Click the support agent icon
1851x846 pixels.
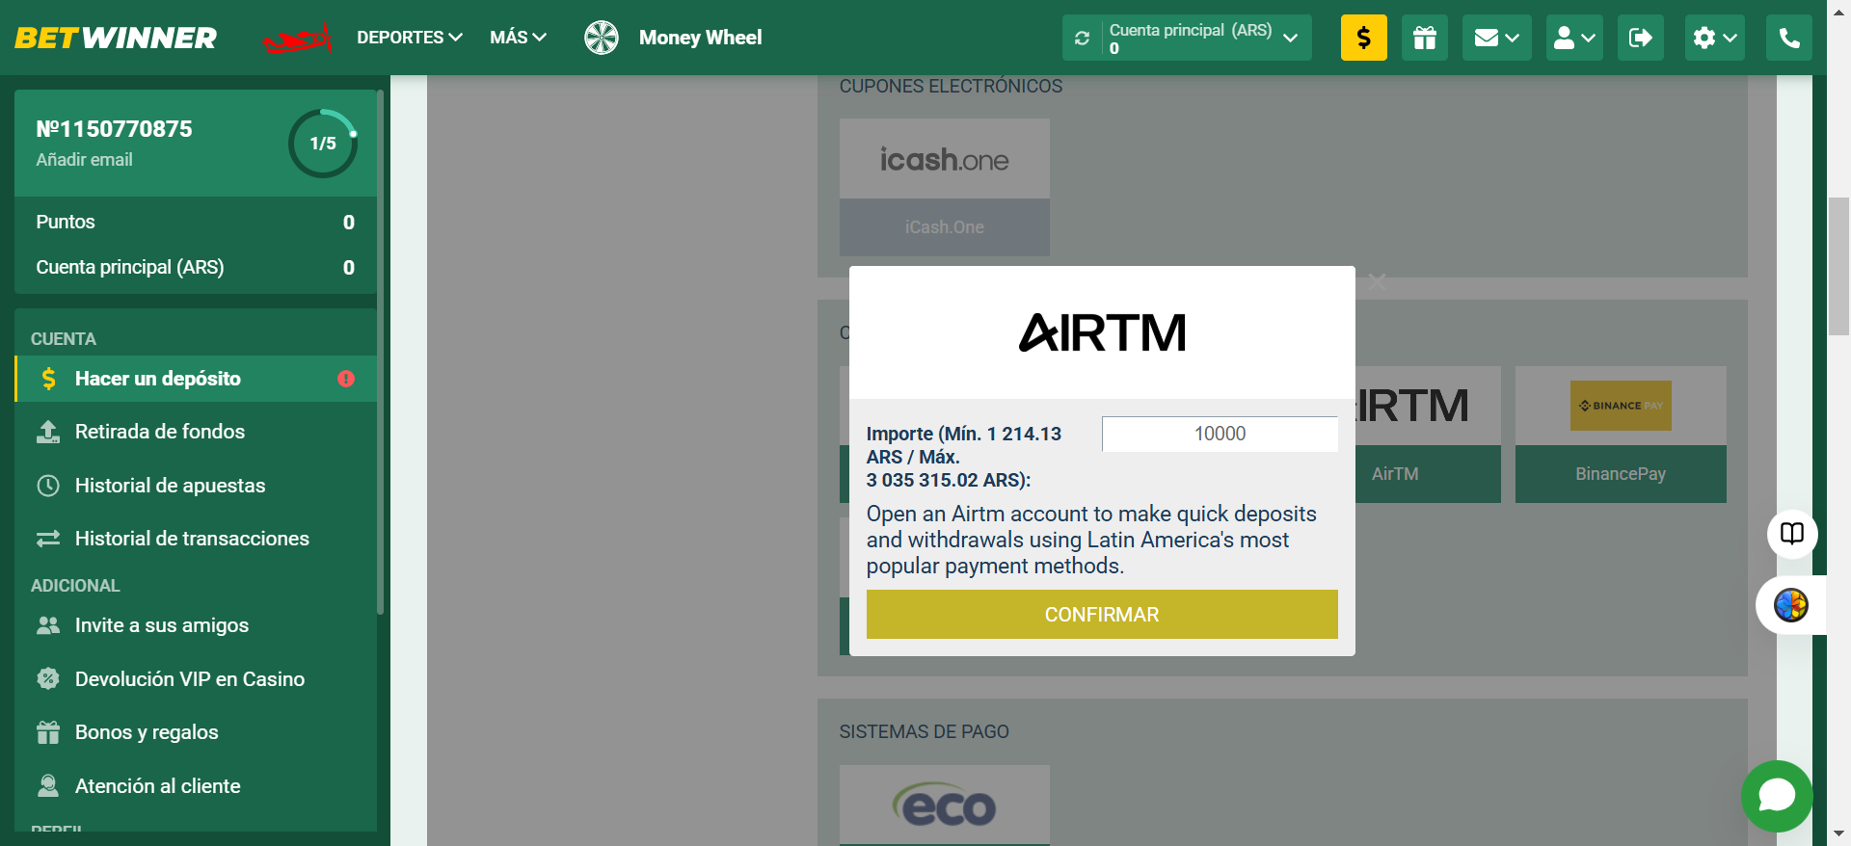coord(48,786)
